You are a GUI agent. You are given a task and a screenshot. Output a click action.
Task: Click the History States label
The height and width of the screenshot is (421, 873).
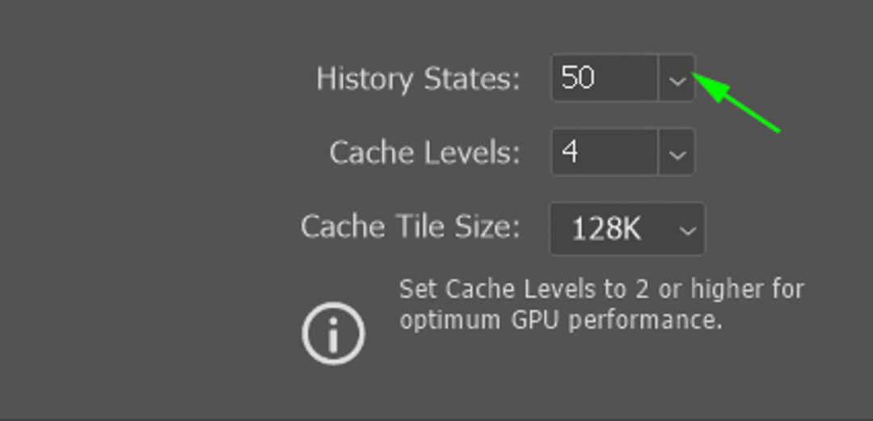(418, 79)
